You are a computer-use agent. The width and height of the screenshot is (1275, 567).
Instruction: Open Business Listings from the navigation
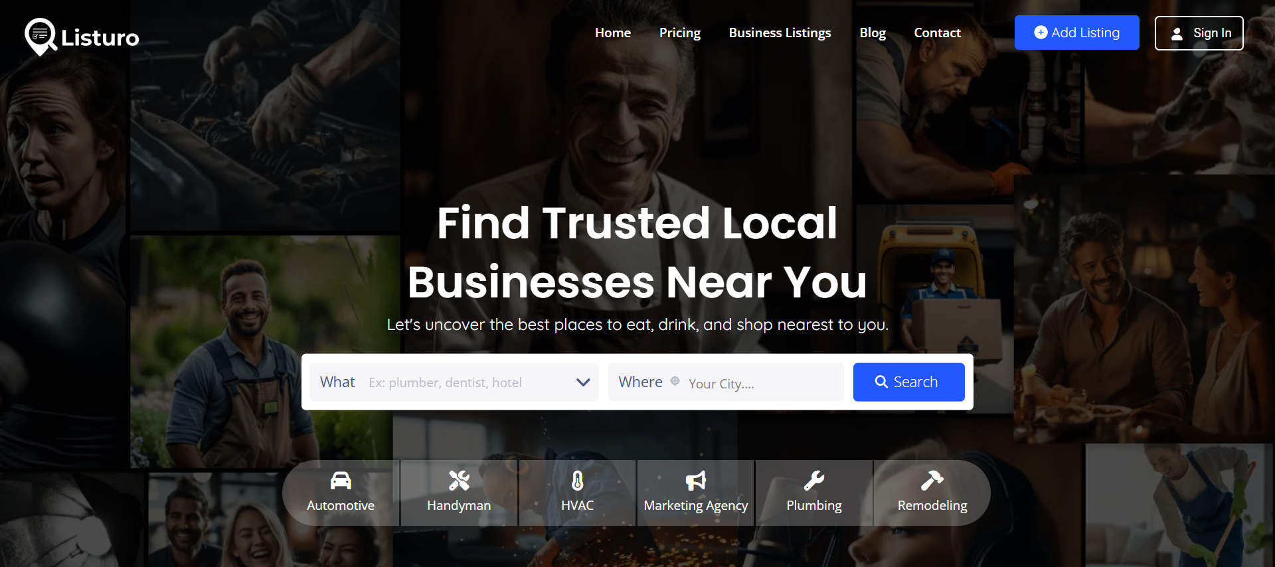pos(780,33)
